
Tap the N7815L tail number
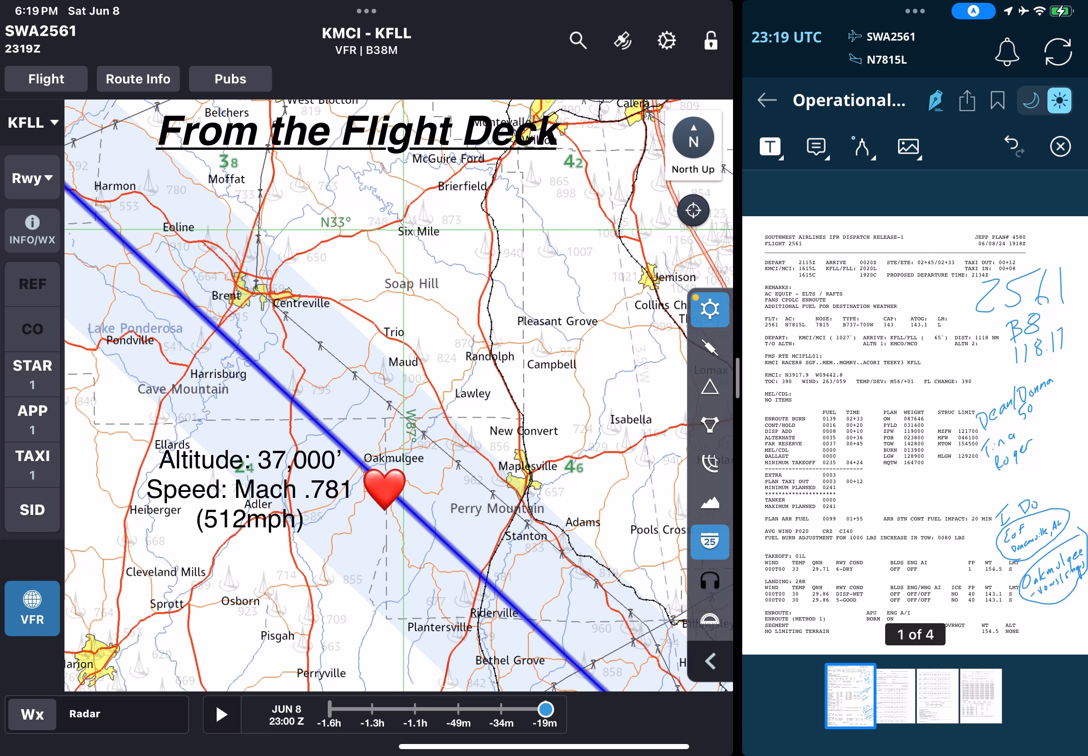(886, 59)
